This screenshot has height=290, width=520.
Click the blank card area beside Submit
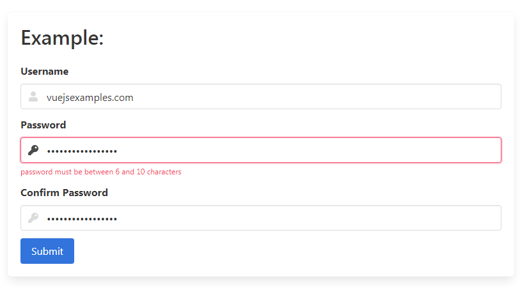click(x=288, y=251)
